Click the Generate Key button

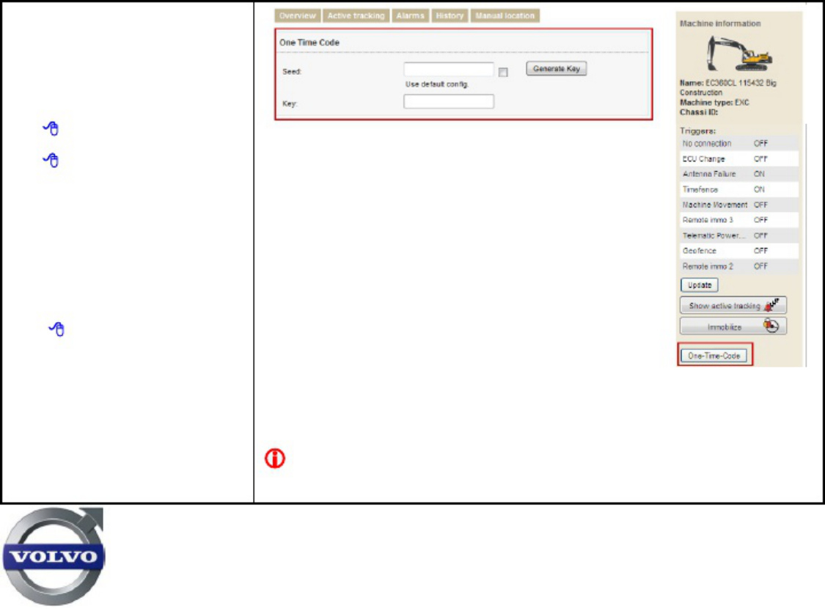tap(556, 68)
